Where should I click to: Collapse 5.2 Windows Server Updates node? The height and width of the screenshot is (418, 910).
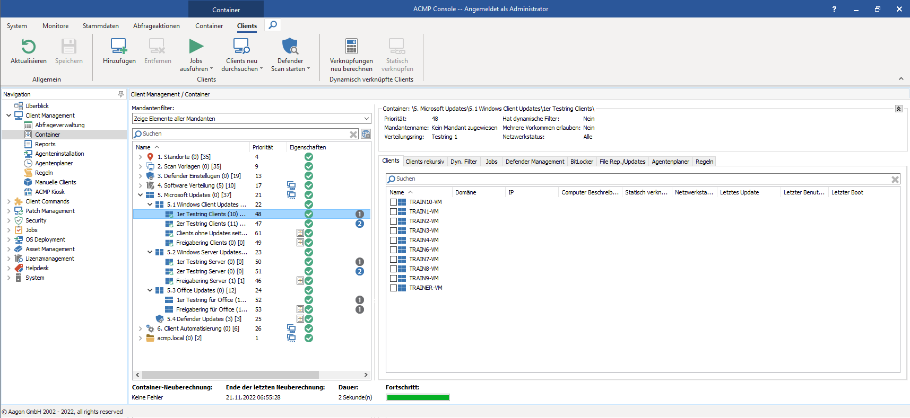150,252
